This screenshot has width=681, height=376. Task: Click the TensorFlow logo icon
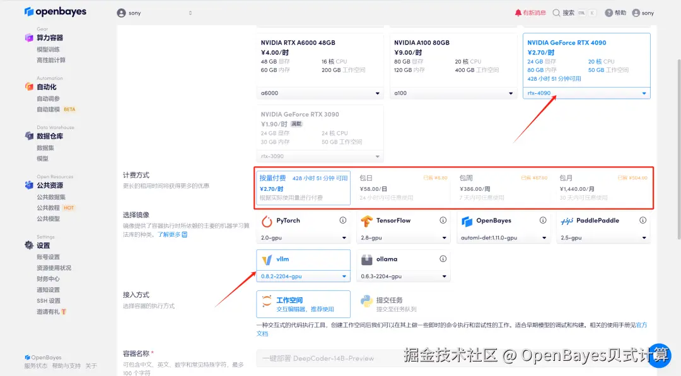366,221
